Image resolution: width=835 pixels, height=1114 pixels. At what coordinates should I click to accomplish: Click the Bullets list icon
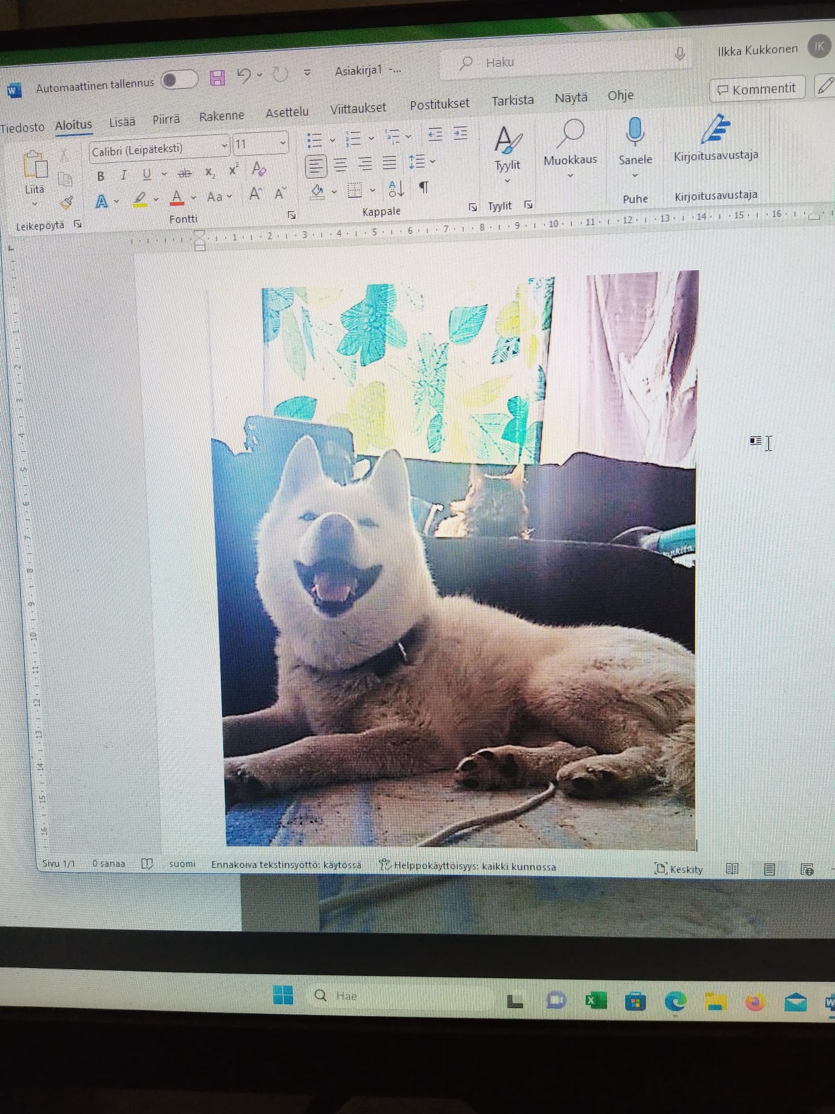(x=315, y=140)
